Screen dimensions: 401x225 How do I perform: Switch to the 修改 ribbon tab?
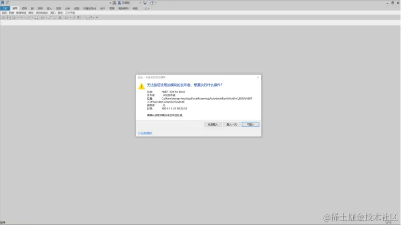click(x=135, y=8)
